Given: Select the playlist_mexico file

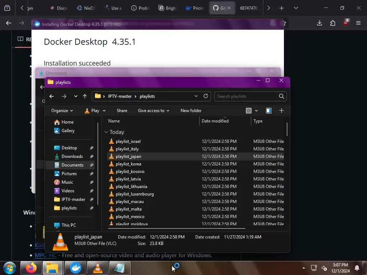Looking at the screenshot, I should [130, 217].
